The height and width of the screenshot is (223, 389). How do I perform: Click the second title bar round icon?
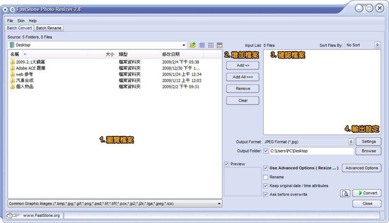tap(12, 10)
